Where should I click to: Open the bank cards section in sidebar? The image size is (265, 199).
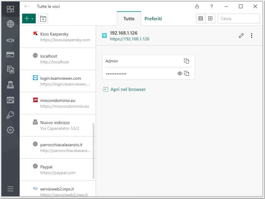pos(10,55)
